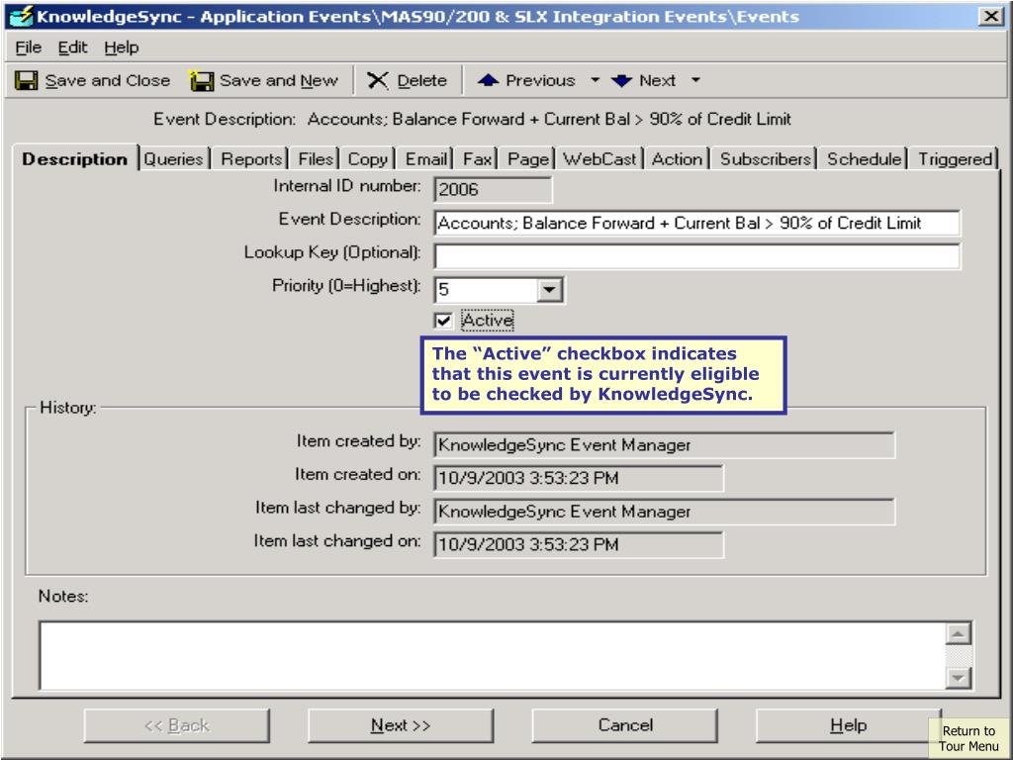
Task: Click the Notes scrollbar down arrow
Action: [959, 677]
